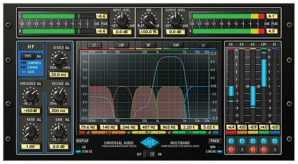Toggle the enable (E) button for the blue HF band
The width and height of the screenshot is (298, 164).
point(275,141)
